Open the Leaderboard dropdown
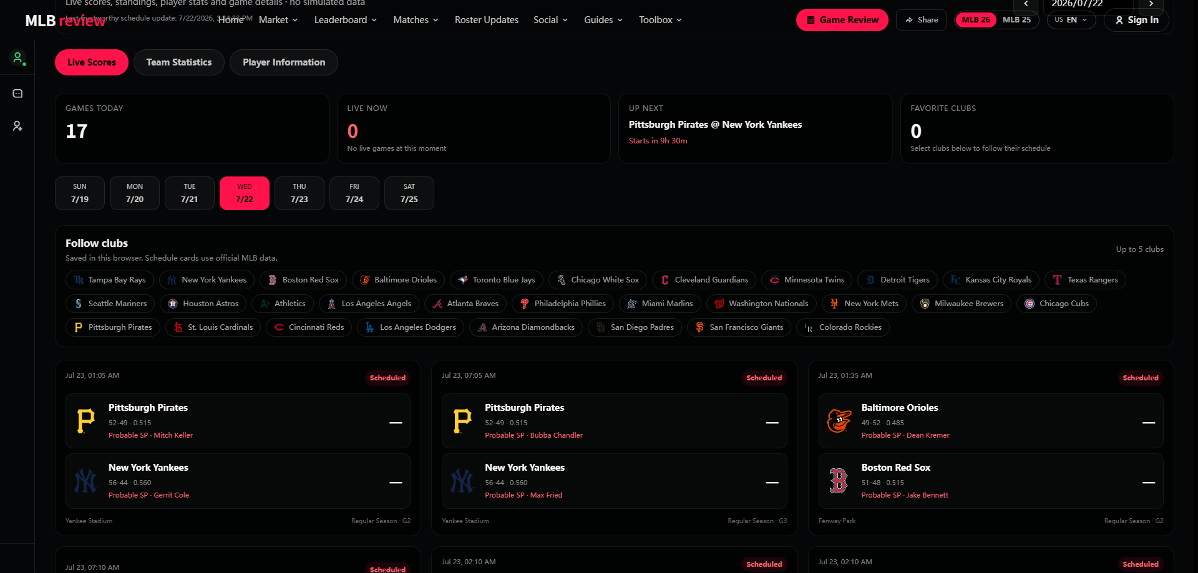 pos(346,20)
